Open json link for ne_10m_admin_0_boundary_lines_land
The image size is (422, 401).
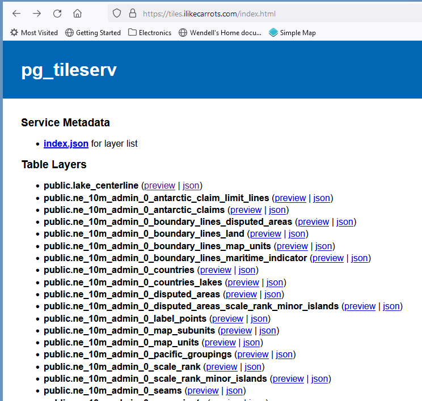297,234
